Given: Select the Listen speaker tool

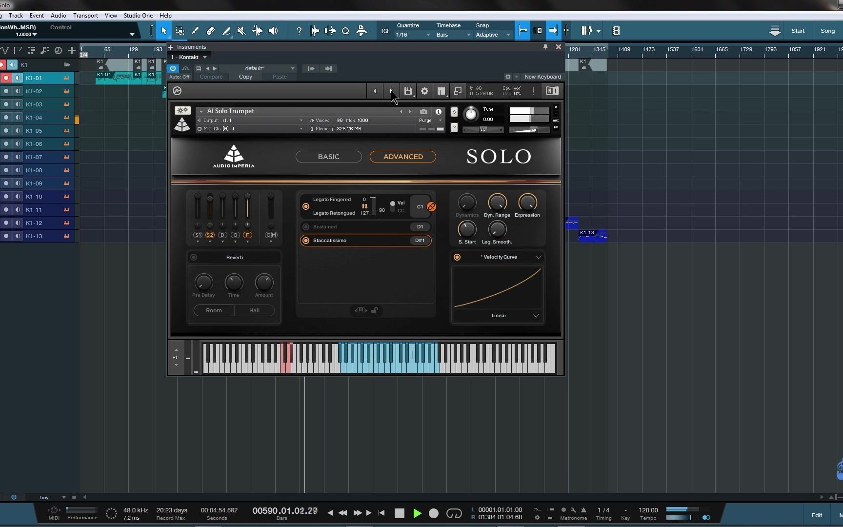Looking at the screenshot, I should coord(273,31).
